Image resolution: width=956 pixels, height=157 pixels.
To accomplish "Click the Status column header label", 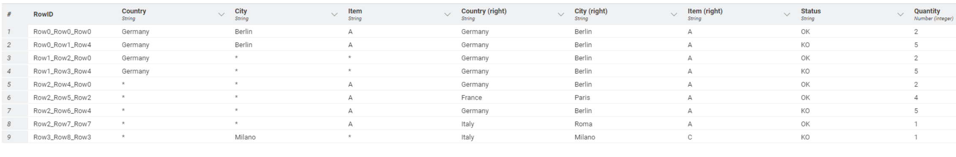I will (811, 11).
